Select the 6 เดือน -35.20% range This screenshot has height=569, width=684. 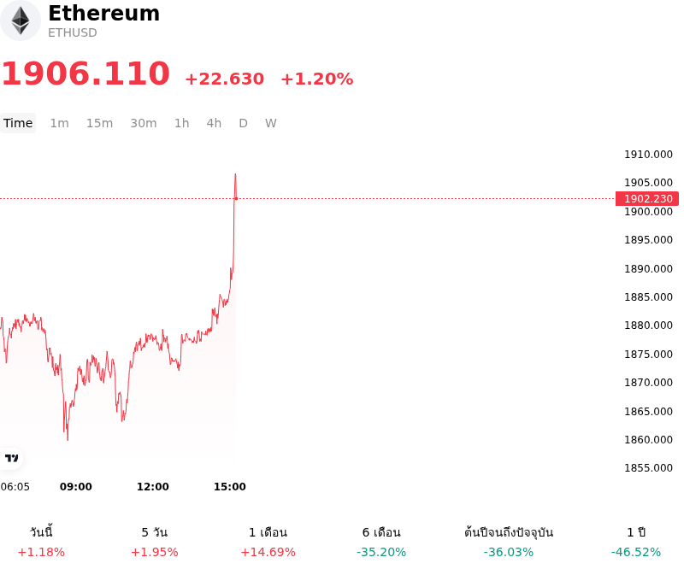[x=381, y=542]
